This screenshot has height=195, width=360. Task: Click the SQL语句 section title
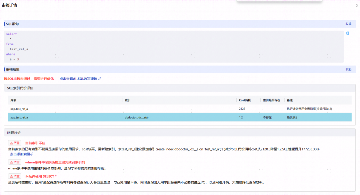[12, 24]
